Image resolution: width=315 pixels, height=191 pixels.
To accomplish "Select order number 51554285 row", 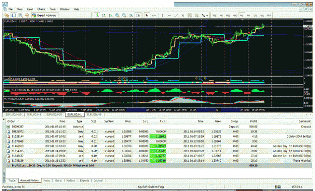I will [x=159, y=151].
